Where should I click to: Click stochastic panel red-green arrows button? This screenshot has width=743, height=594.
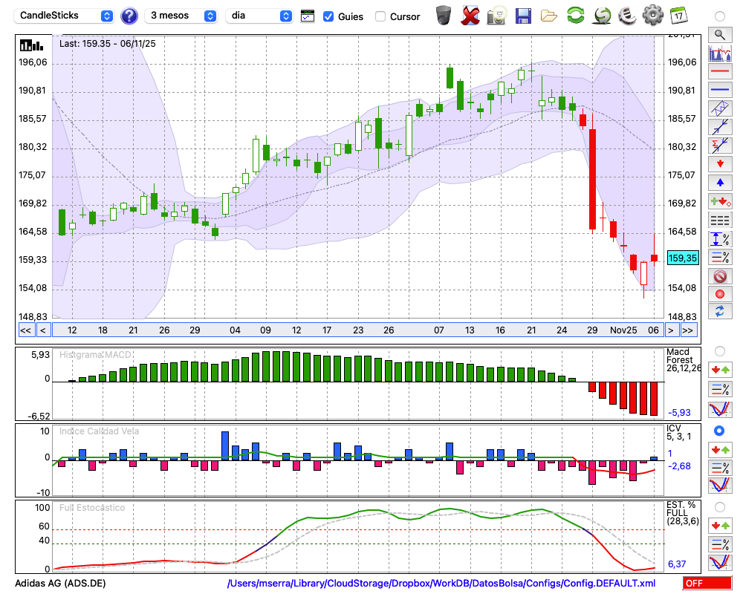pyautogui.click(x=720, y=525)
